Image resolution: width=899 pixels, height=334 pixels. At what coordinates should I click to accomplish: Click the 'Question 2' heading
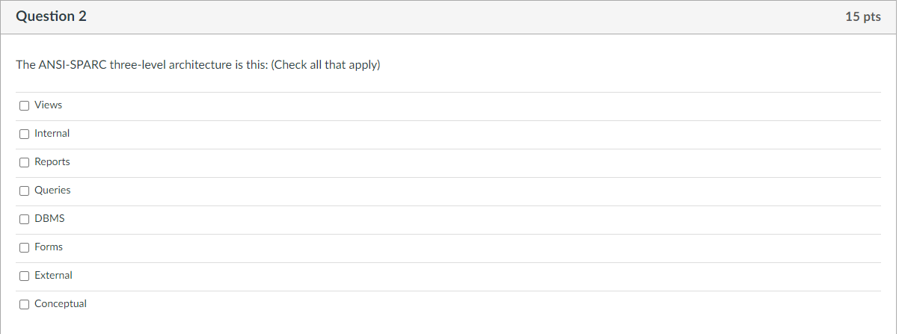(51, 16)
